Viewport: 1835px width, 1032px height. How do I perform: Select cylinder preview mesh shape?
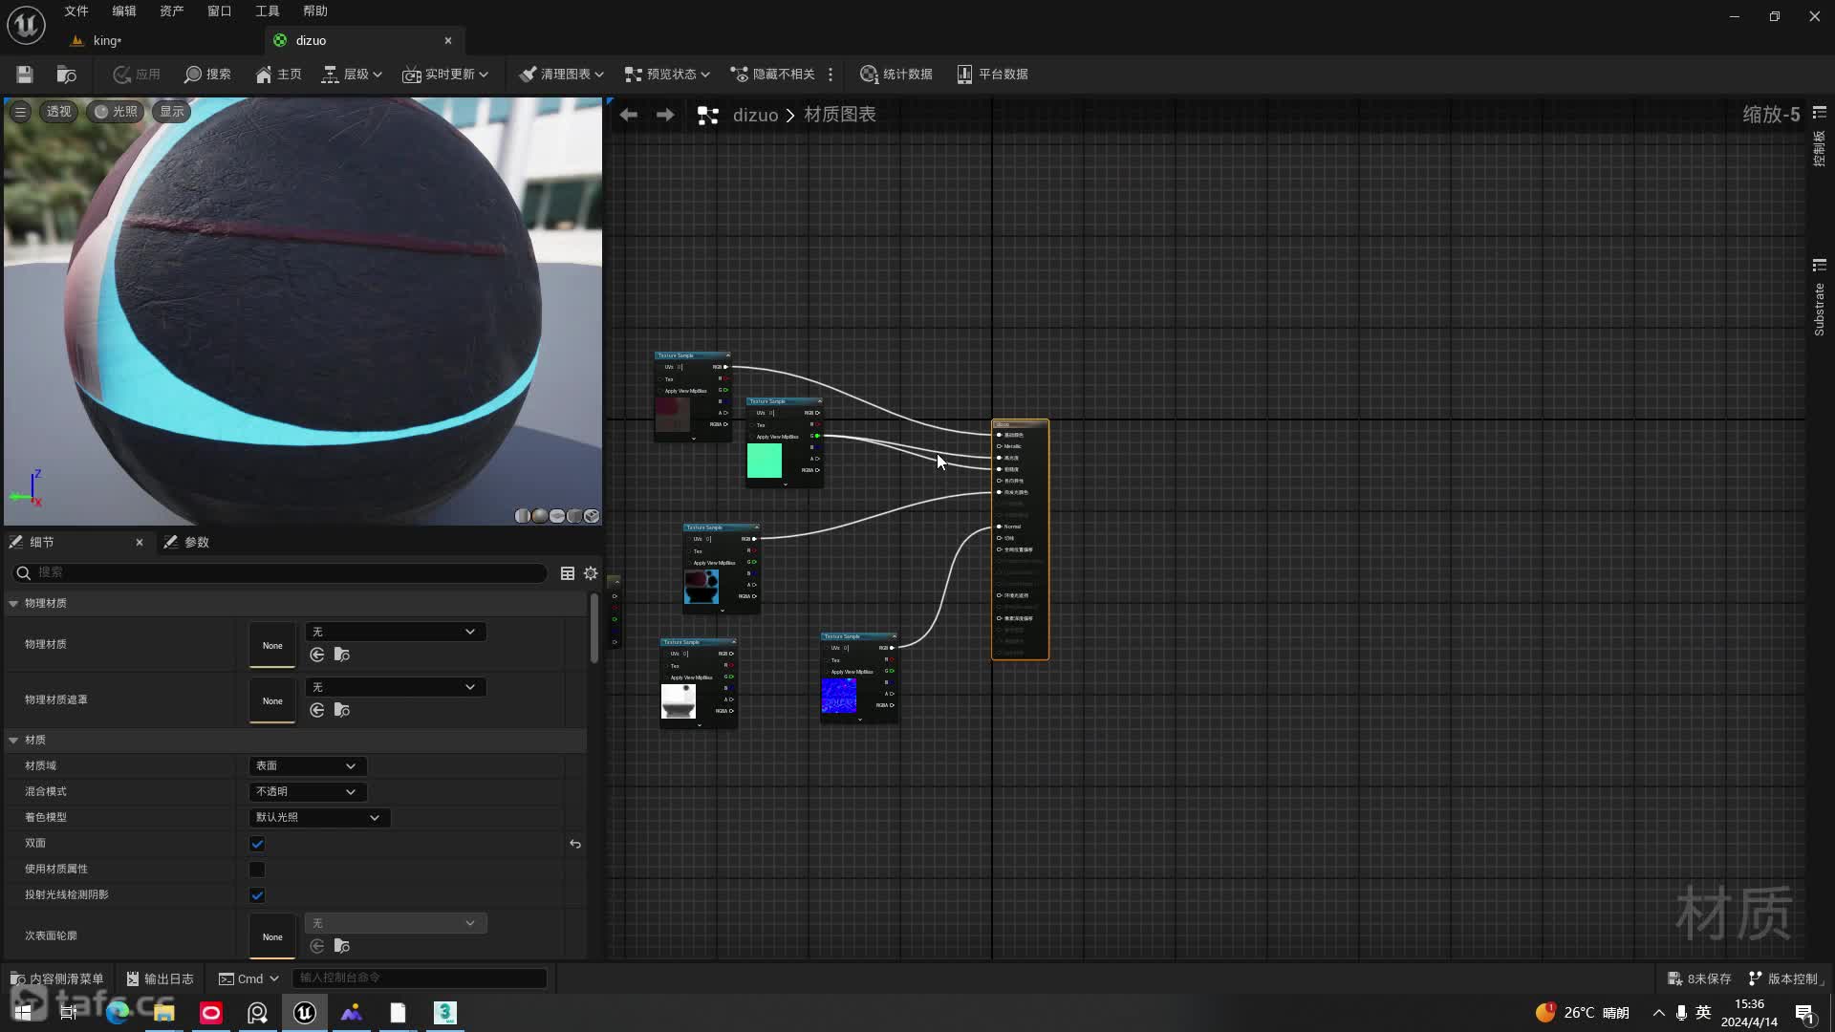tap(523, 516)
